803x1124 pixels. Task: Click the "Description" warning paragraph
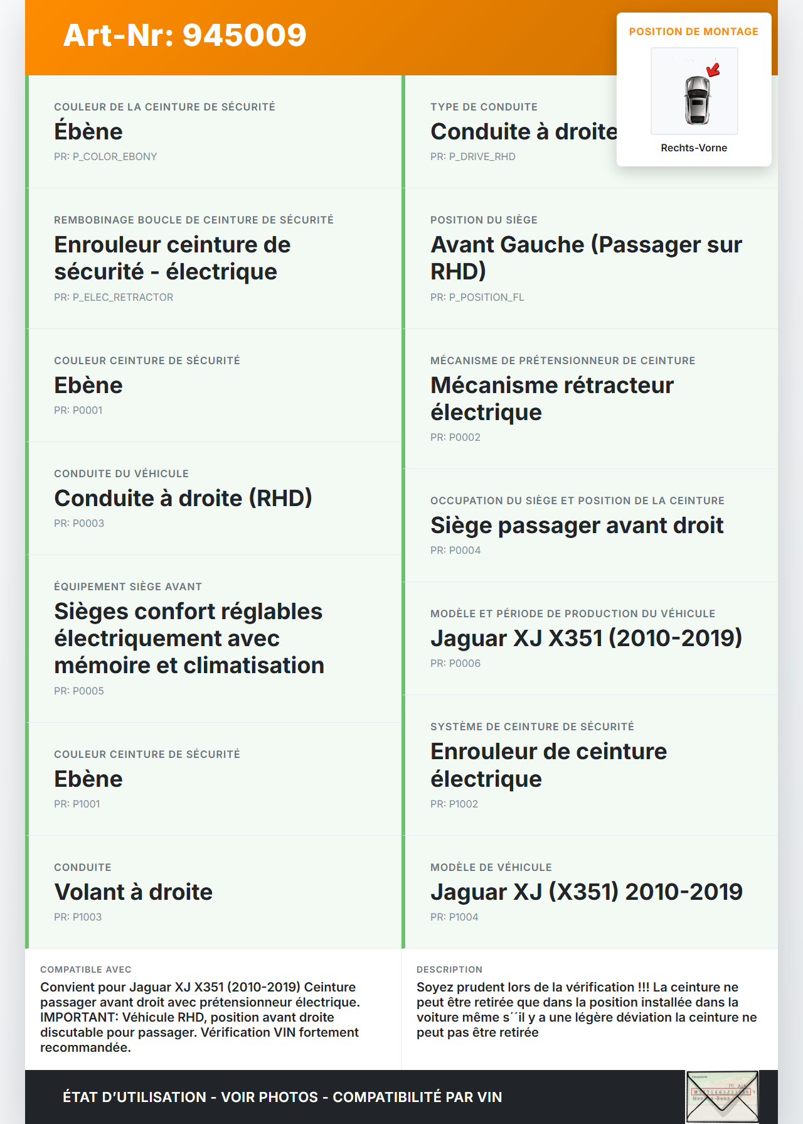click(x=586, y=1009)
